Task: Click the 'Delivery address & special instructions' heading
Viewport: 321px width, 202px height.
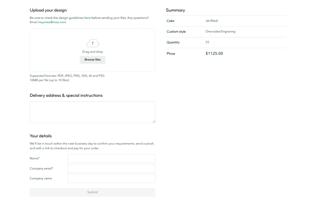Action: pyautogui.click(x=66, y=95)
